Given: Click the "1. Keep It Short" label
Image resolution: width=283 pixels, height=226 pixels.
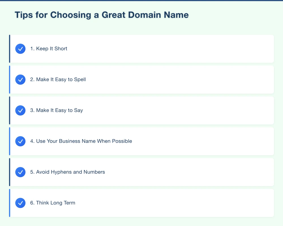Looking at the screenshot, I should [49, 49].
